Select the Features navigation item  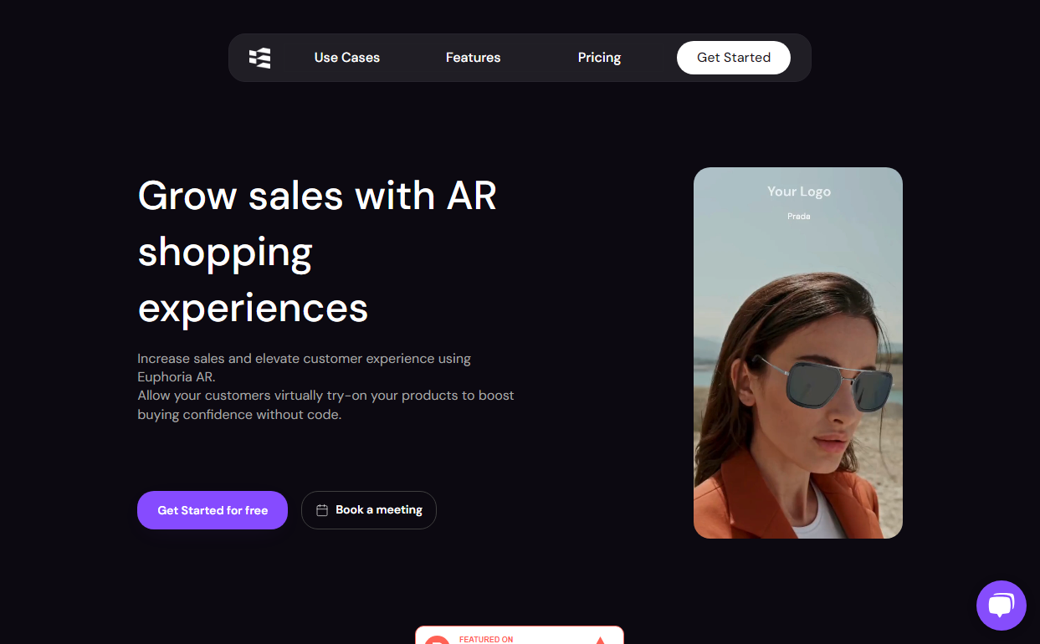(473, 57)
